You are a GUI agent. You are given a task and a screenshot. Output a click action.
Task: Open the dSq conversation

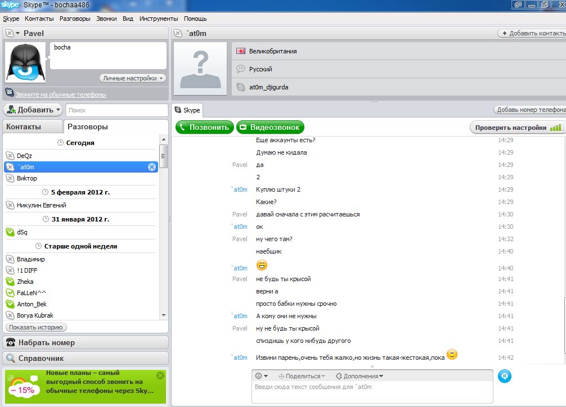81,232
